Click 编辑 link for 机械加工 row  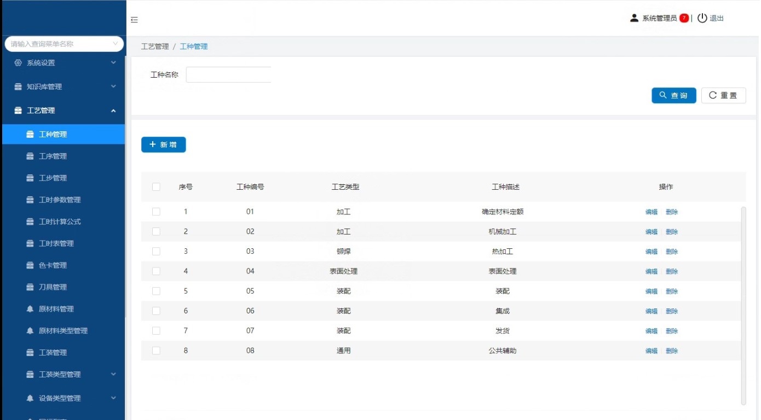pos(651,232)
